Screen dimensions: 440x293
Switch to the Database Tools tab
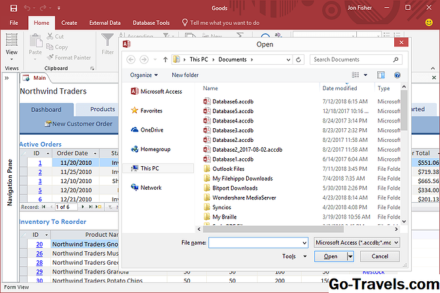click(151, 23)
